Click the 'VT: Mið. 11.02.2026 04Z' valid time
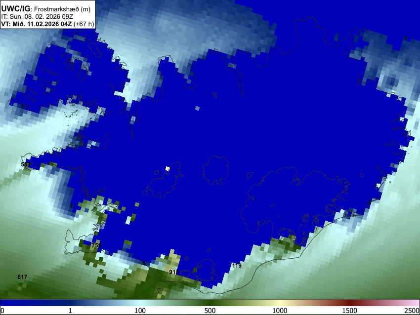The width and height of the screenshot is (420, 315). tap(37, 24)
